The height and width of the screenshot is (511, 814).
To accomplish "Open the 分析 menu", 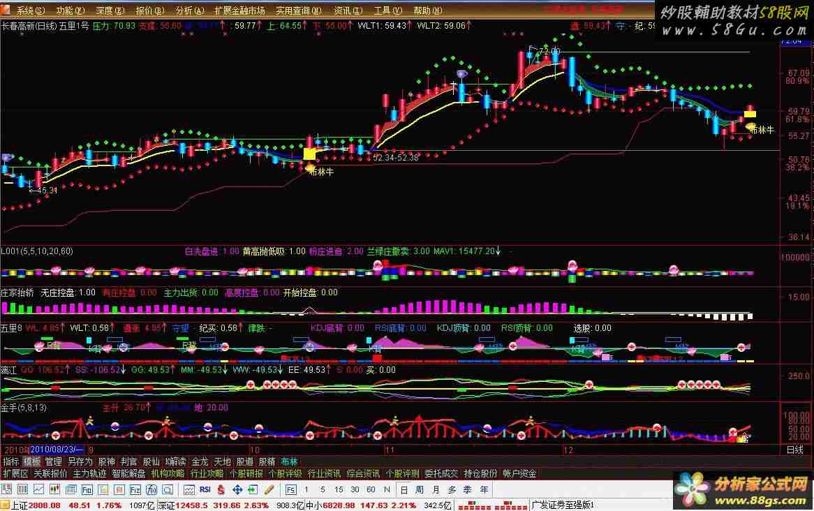I will pos(189,10).
